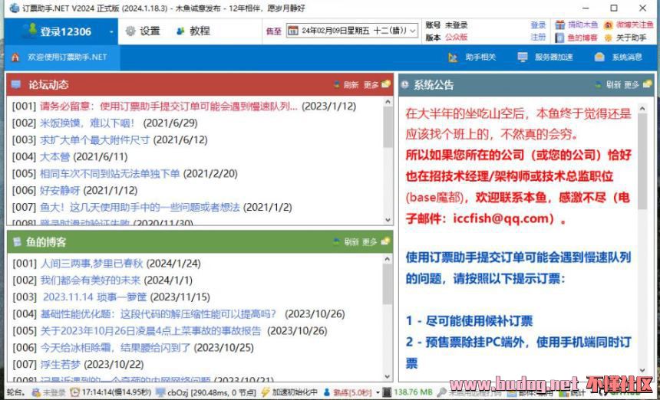Click the 设置 gear icon
This screenshot has height=400, width=660.
[130, 31]
